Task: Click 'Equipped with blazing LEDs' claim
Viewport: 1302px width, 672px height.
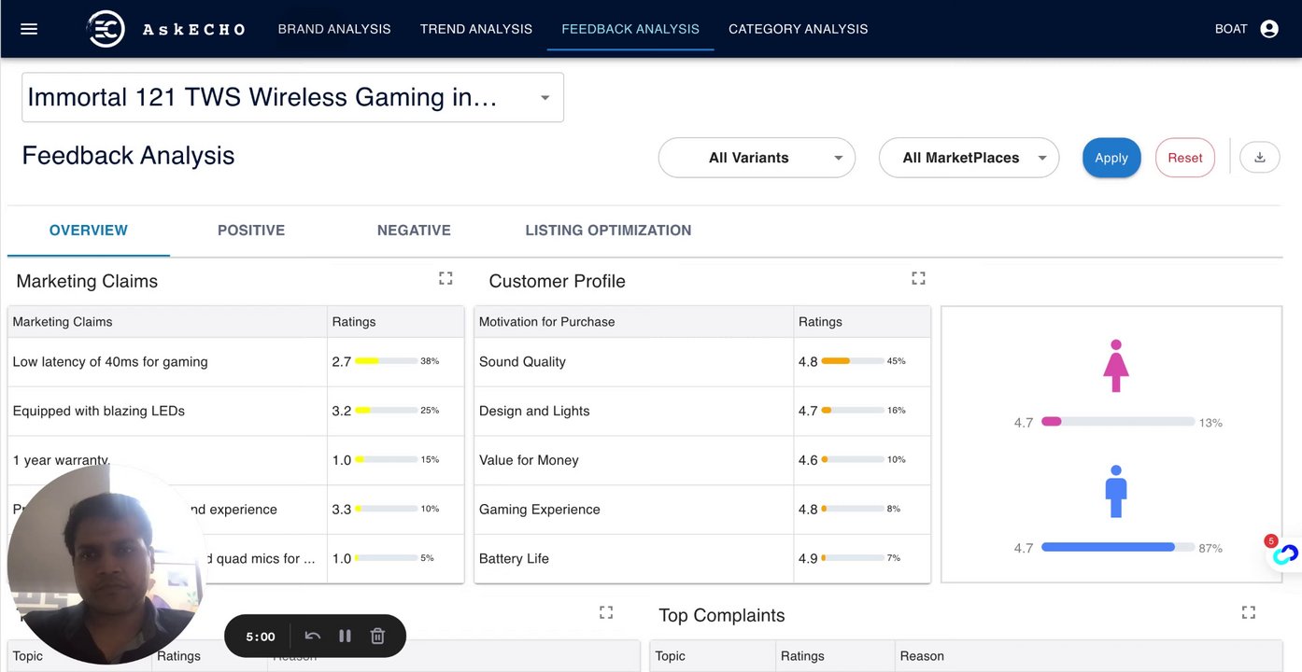Action: 99,411
